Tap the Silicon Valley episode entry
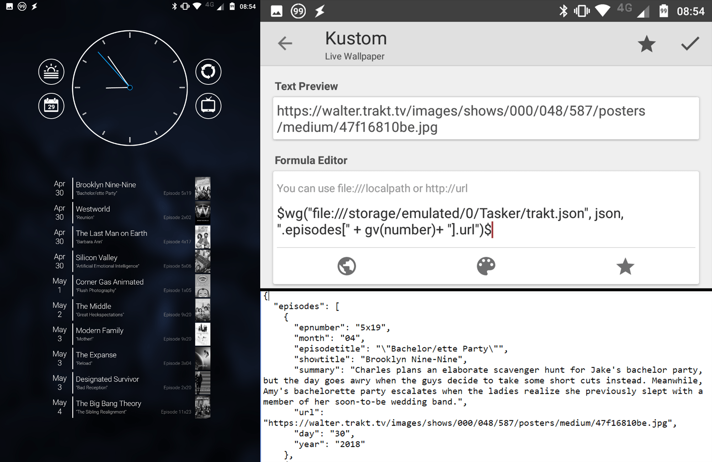Viewport: 712px width, 462px height. pyautogui.click(x=117, y=261)
